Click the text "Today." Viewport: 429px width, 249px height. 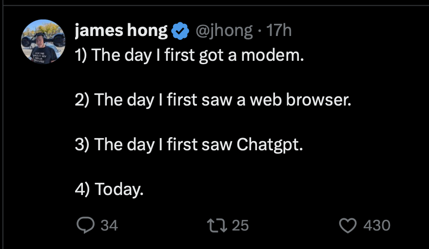pyautogui.click(x=119, y=189)
